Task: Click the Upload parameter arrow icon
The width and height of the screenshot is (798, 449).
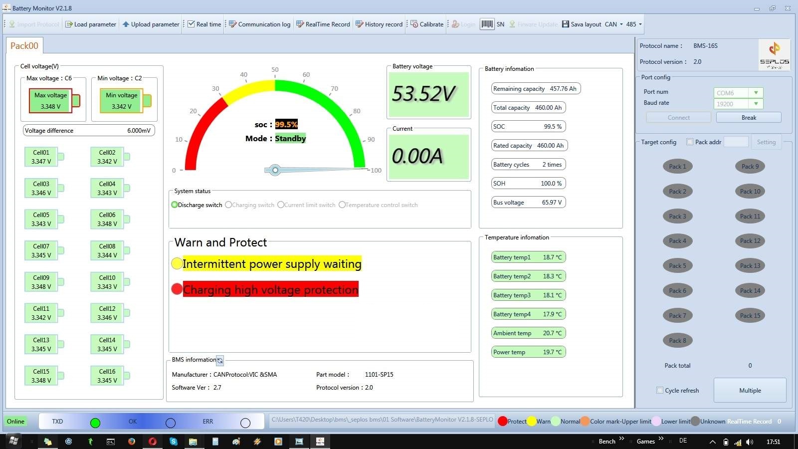Action: (x=126, y=24)
